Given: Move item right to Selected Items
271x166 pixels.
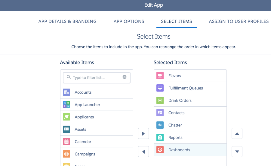Looking at the screenshot, I should click(x=143, y=133).
